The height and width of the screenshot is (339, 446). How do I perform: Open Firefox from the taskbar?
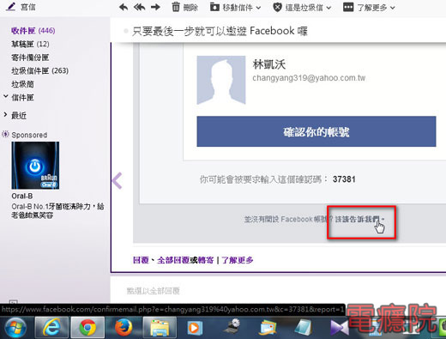pos(124,328)
